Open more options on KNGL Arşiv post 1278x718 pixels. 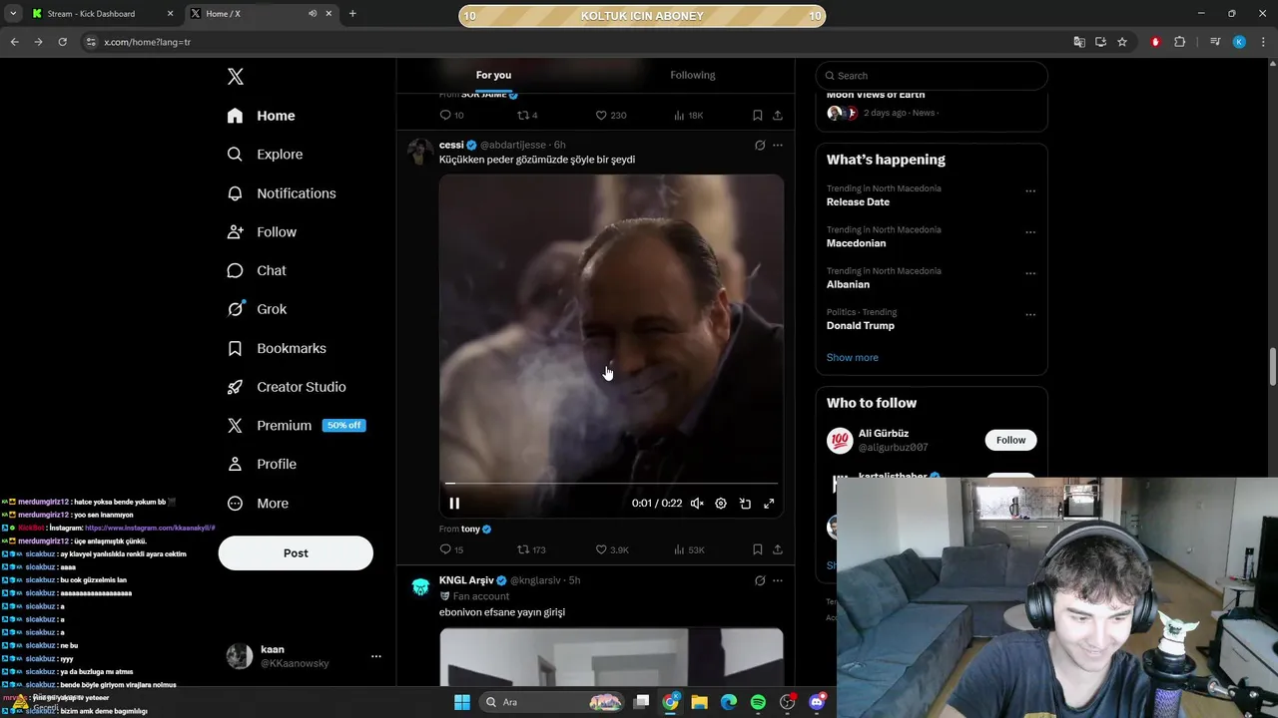point(778,580)
